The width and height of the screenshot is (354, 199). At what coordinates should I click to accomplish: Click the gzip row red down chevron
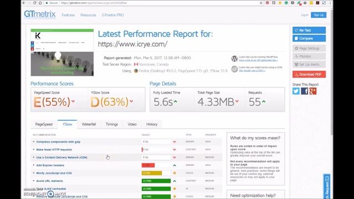pyautogui.click(x=175, y=142)
